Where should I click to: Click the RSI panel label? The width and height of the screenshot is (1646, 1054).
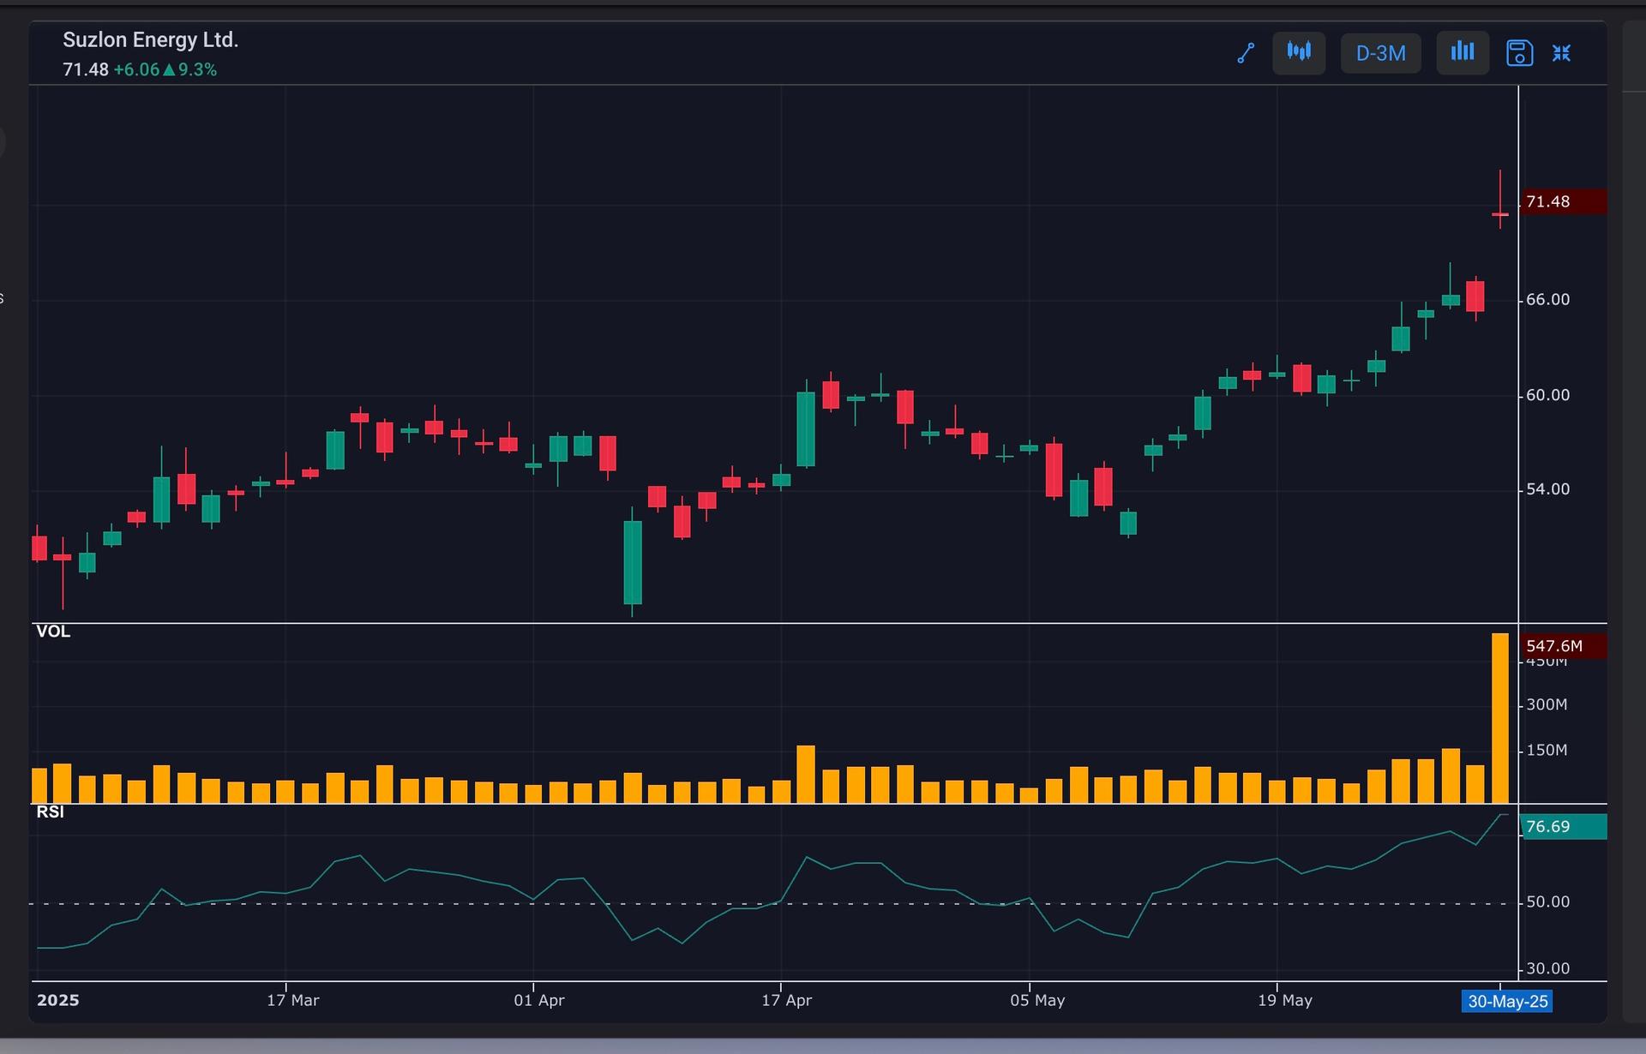pyautogui.click(x=50, y=811)
